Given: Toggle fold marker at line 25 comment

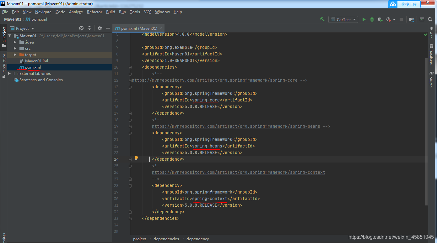Looking at the screenshot, I should [130, 166].
